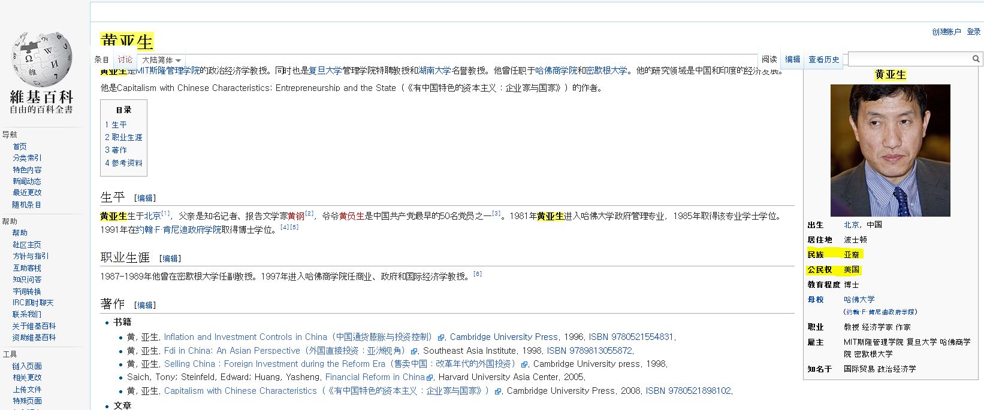Click the 创建账户 link
The height and width of the screenshot is (410, 984).
point(946,32)
